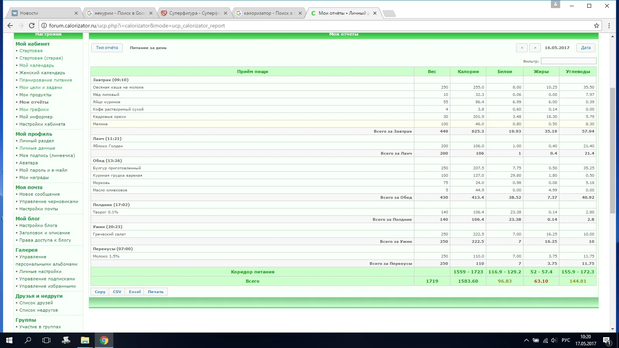
Task: Sort by the Углеводы column header
Action: pos(578,72)
